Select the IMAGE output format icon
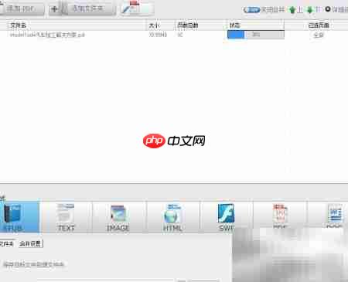348x282 pixels. (x=118, y=217)
